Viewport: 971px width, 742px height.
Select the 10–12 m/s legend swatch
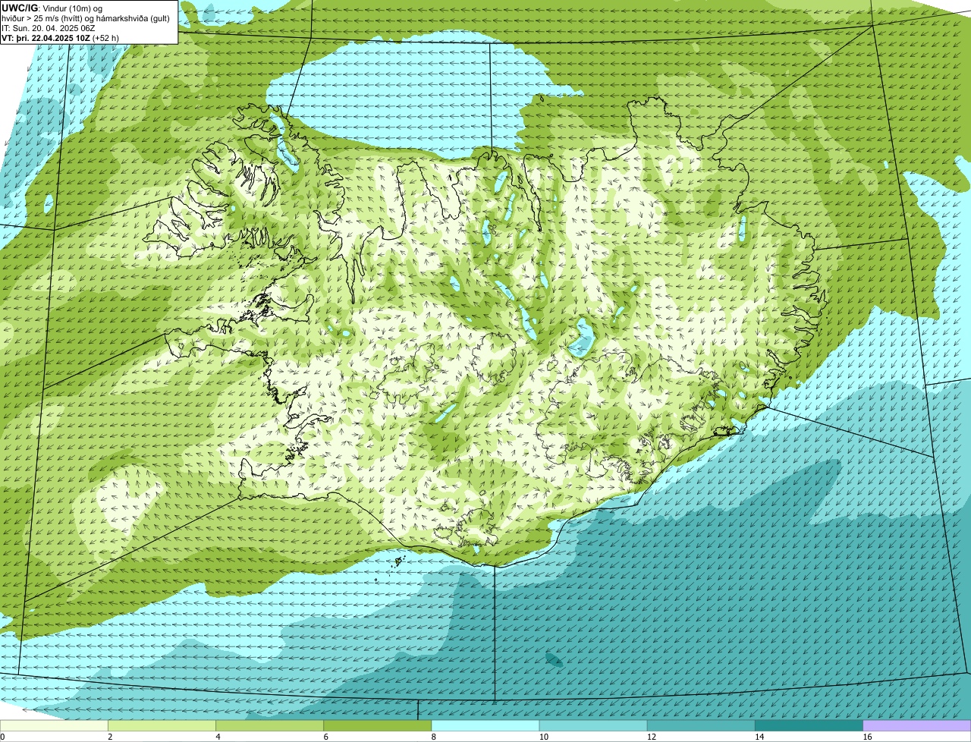[x=593, y=725]
